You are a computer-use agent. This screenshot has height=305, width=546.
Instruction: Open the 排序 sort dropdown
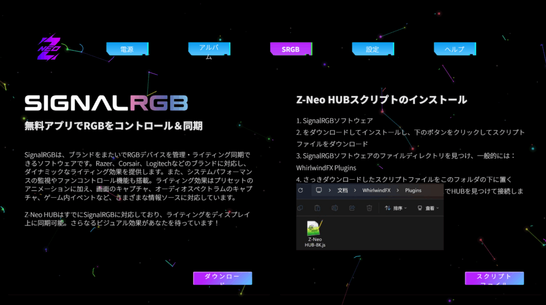[x=396, y=208]
